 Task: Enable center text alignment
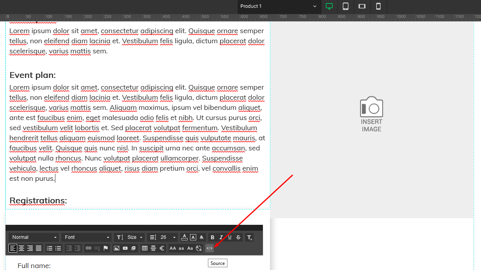(21, 248)
